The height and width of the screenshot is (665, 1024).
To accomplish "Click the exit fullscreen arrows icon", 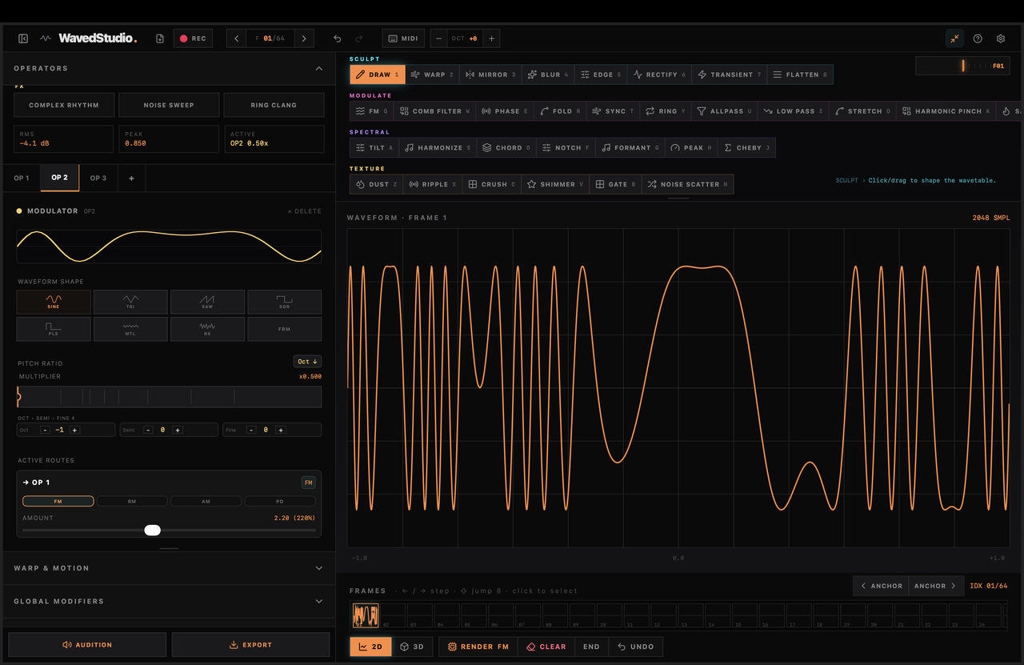I will (954, 38).
